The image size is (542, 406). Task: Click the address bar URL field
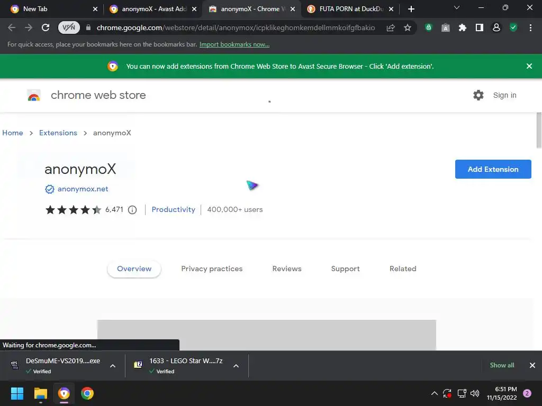point(236,27)
